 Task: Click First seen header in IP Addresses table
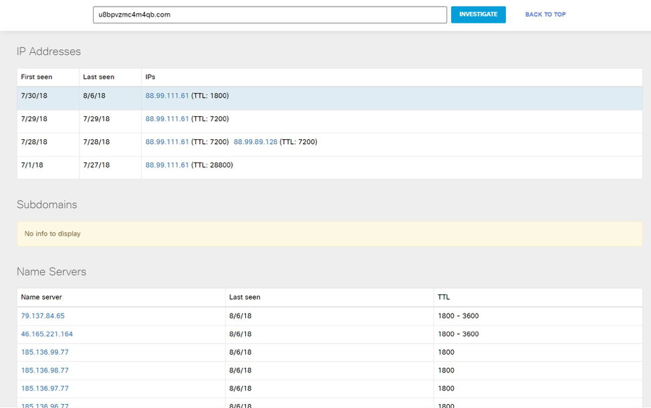click(37, 77)
